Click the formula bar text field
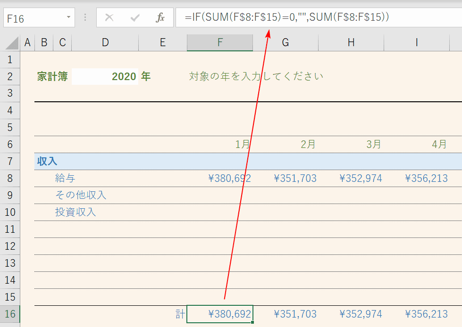Screen dimensions: 462x327 319,17
